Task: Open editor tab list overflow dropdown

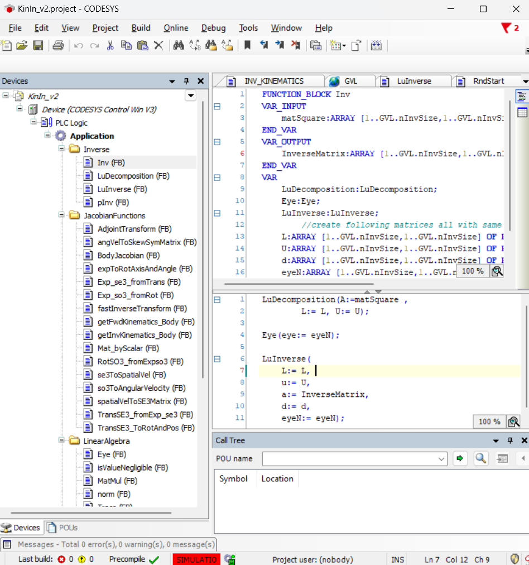Action: 526,82
